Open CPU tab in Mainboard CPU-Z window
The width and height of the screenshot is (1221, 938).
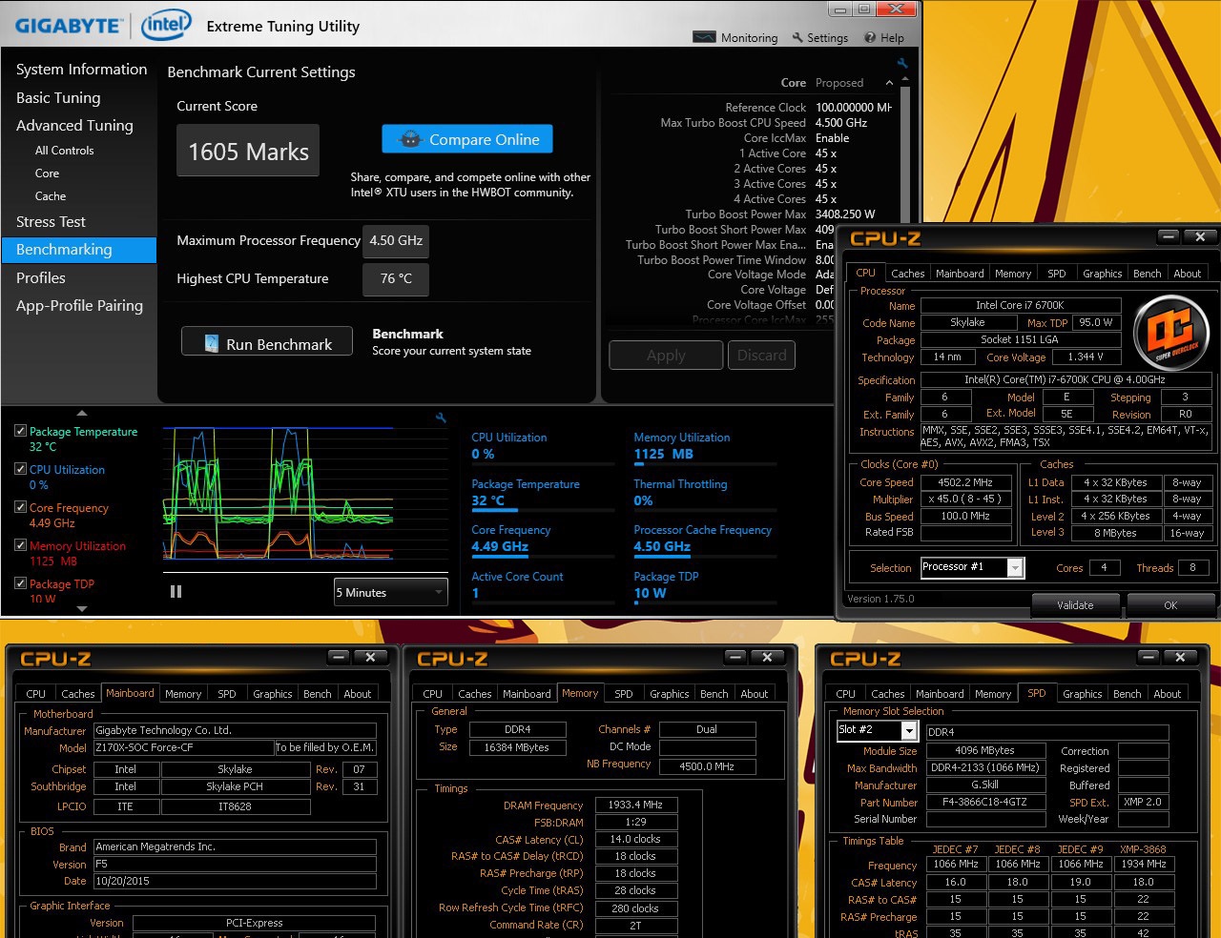tap(36, 694)
